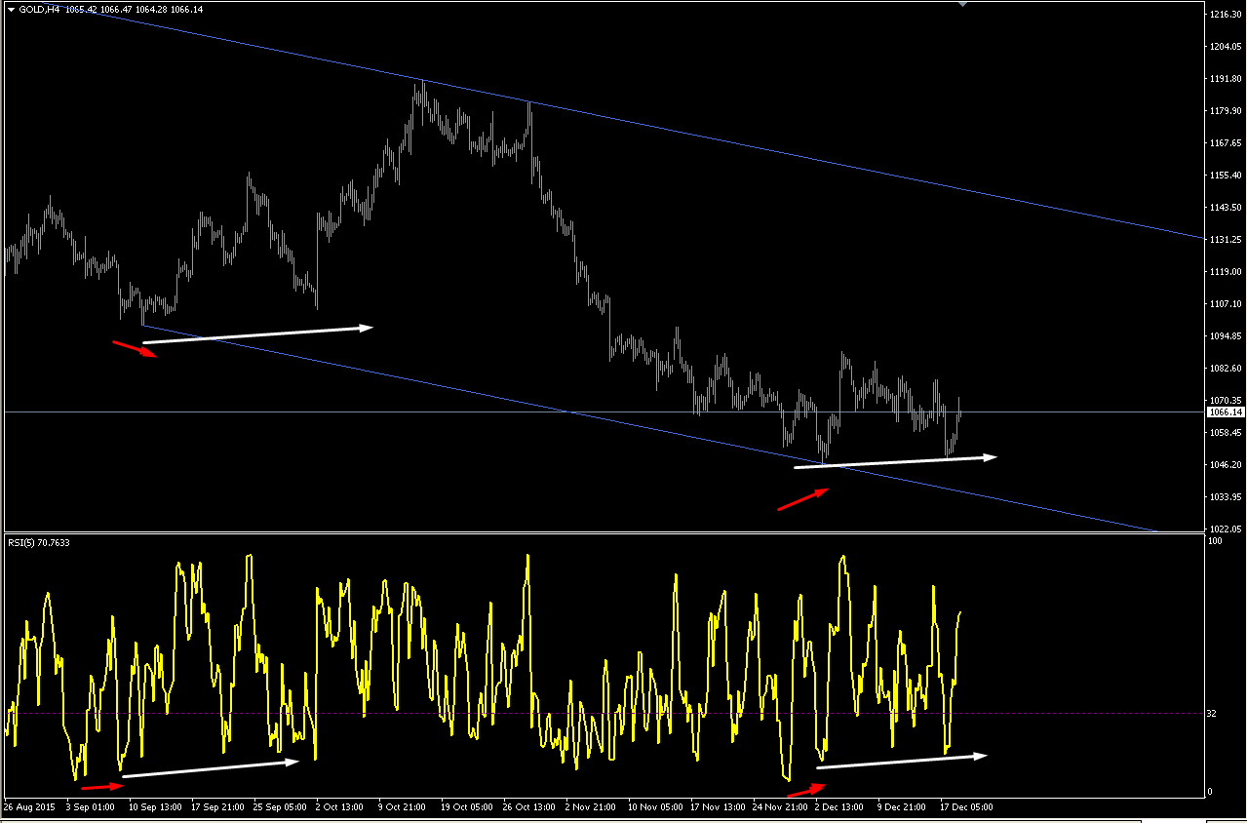Click the RSI scale value 0
1247x823 pixels.
1210,792
